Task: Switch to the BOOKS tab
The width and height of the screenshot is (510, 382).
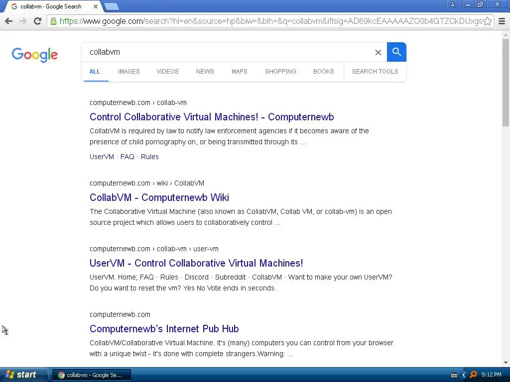Action: pos(324,72)
